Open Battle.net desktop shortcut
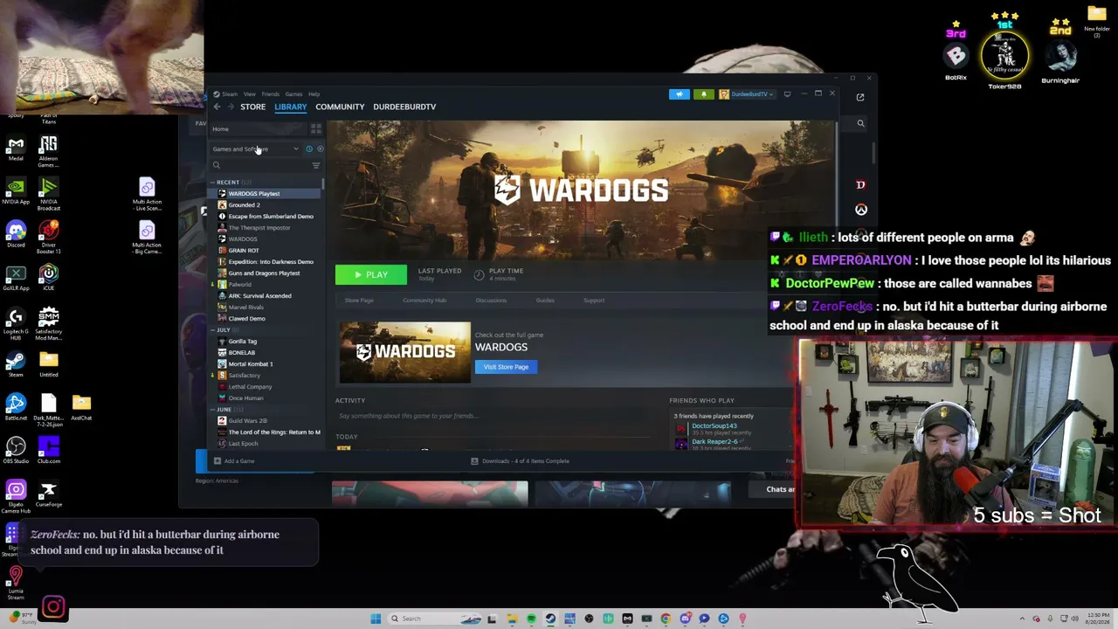 16,407
